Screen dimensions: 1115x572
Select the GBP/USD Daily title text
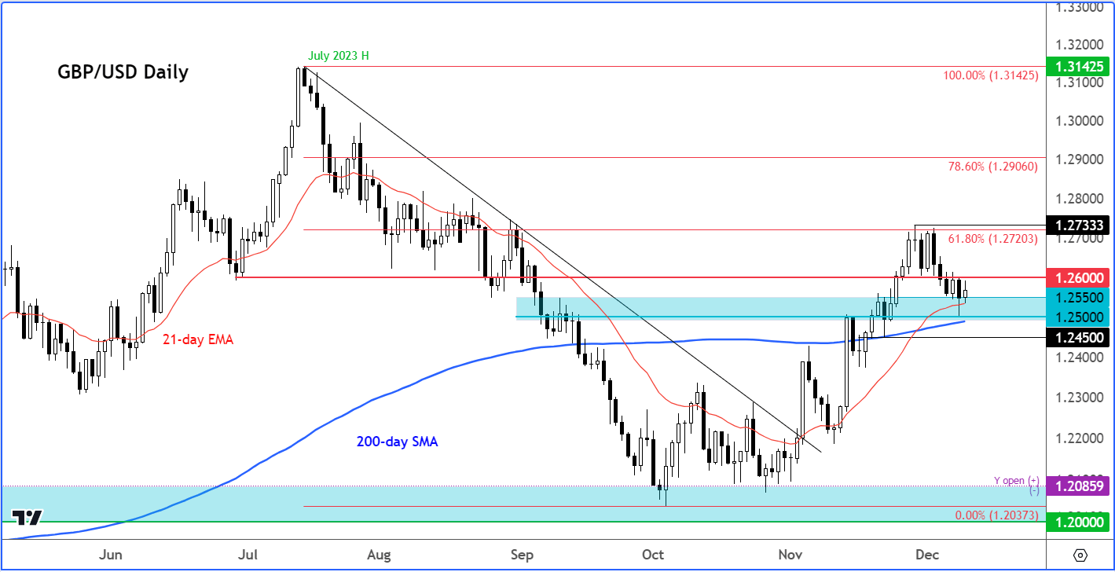(123, 72)
